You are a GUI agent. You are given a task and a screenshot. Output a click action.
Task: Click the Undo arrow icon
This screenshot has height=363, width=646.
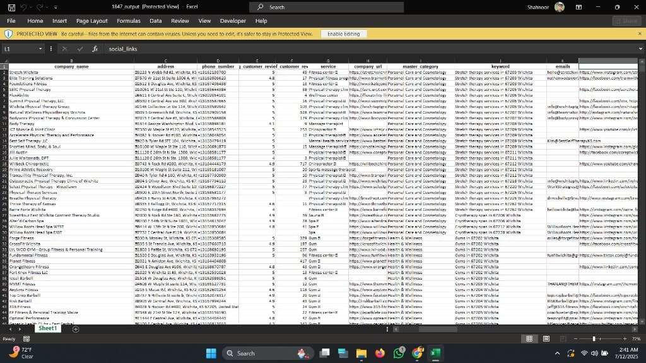click(24, 7)
